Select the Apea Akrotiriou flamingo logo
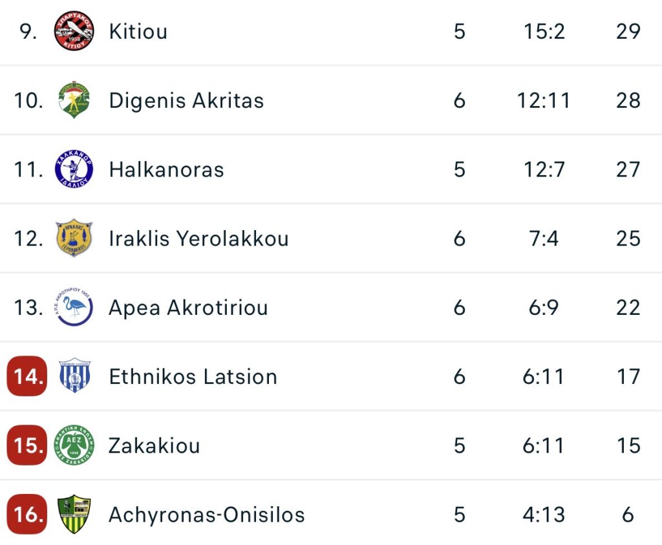 (x=74, y=308)
